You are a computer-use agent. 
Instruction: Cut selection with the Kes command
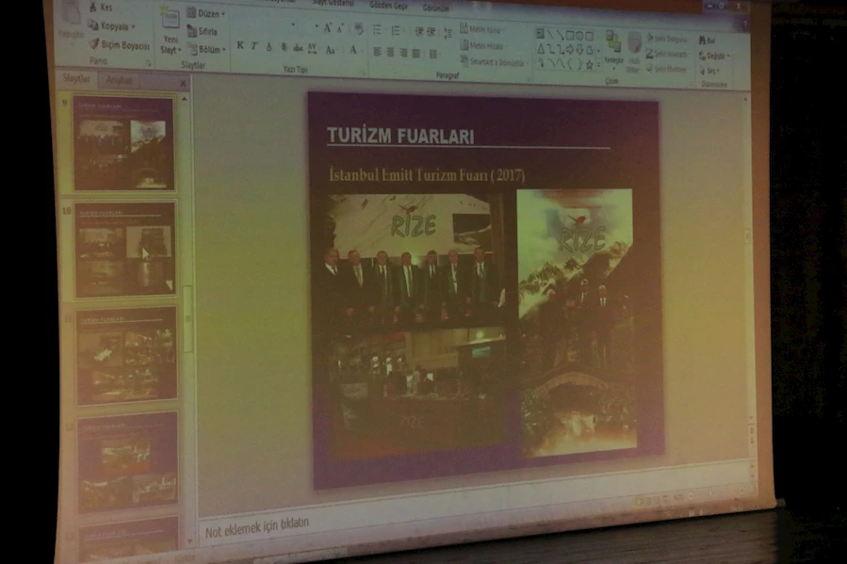click(101, 7)
